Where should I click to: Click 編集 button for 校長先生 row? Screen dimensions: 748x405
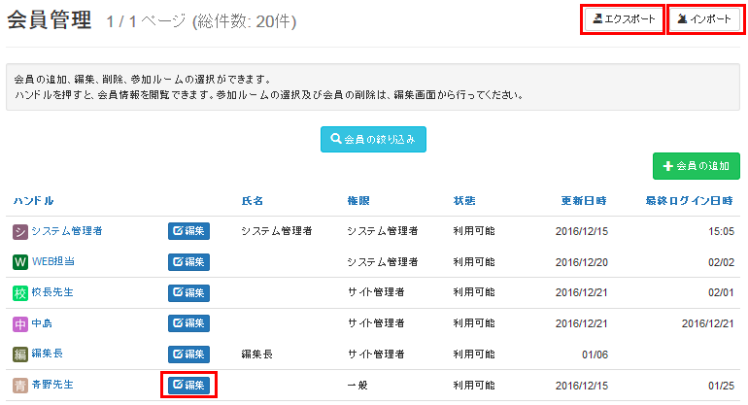[188, 292]
